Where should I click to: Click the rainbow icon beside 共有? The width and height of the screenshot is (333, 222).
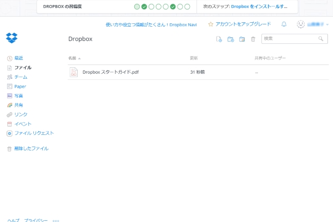9,105
